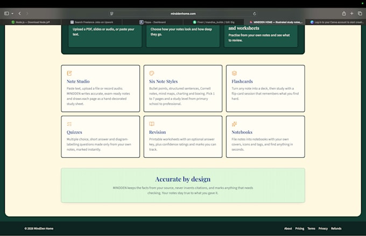
Task: Reload the current page
Action: [x=255, y=13]
